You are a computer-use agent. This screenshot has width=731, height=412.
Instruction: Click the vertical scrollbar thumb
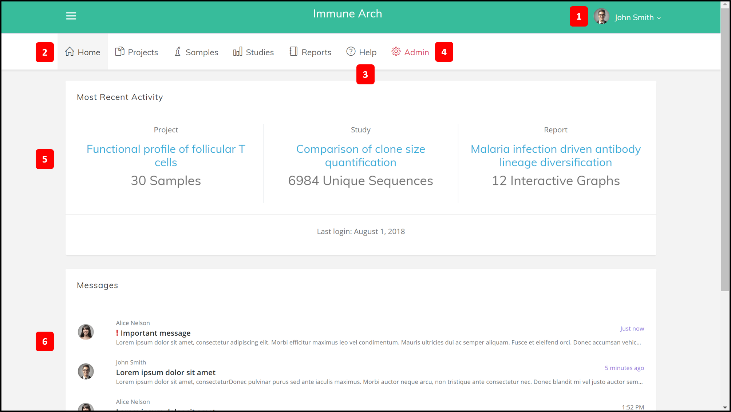pos(725,149)
